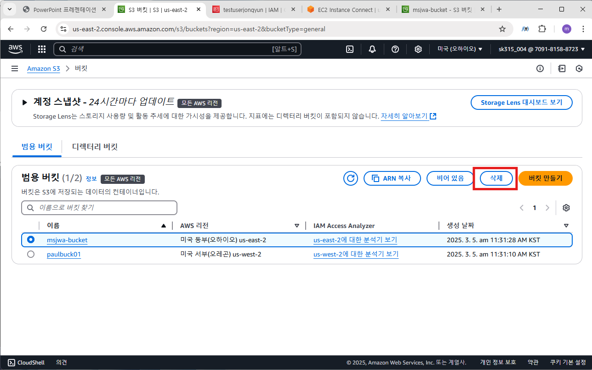Click CloudShell in the footer
Screen dimensions: 592x370
(26, 363)
